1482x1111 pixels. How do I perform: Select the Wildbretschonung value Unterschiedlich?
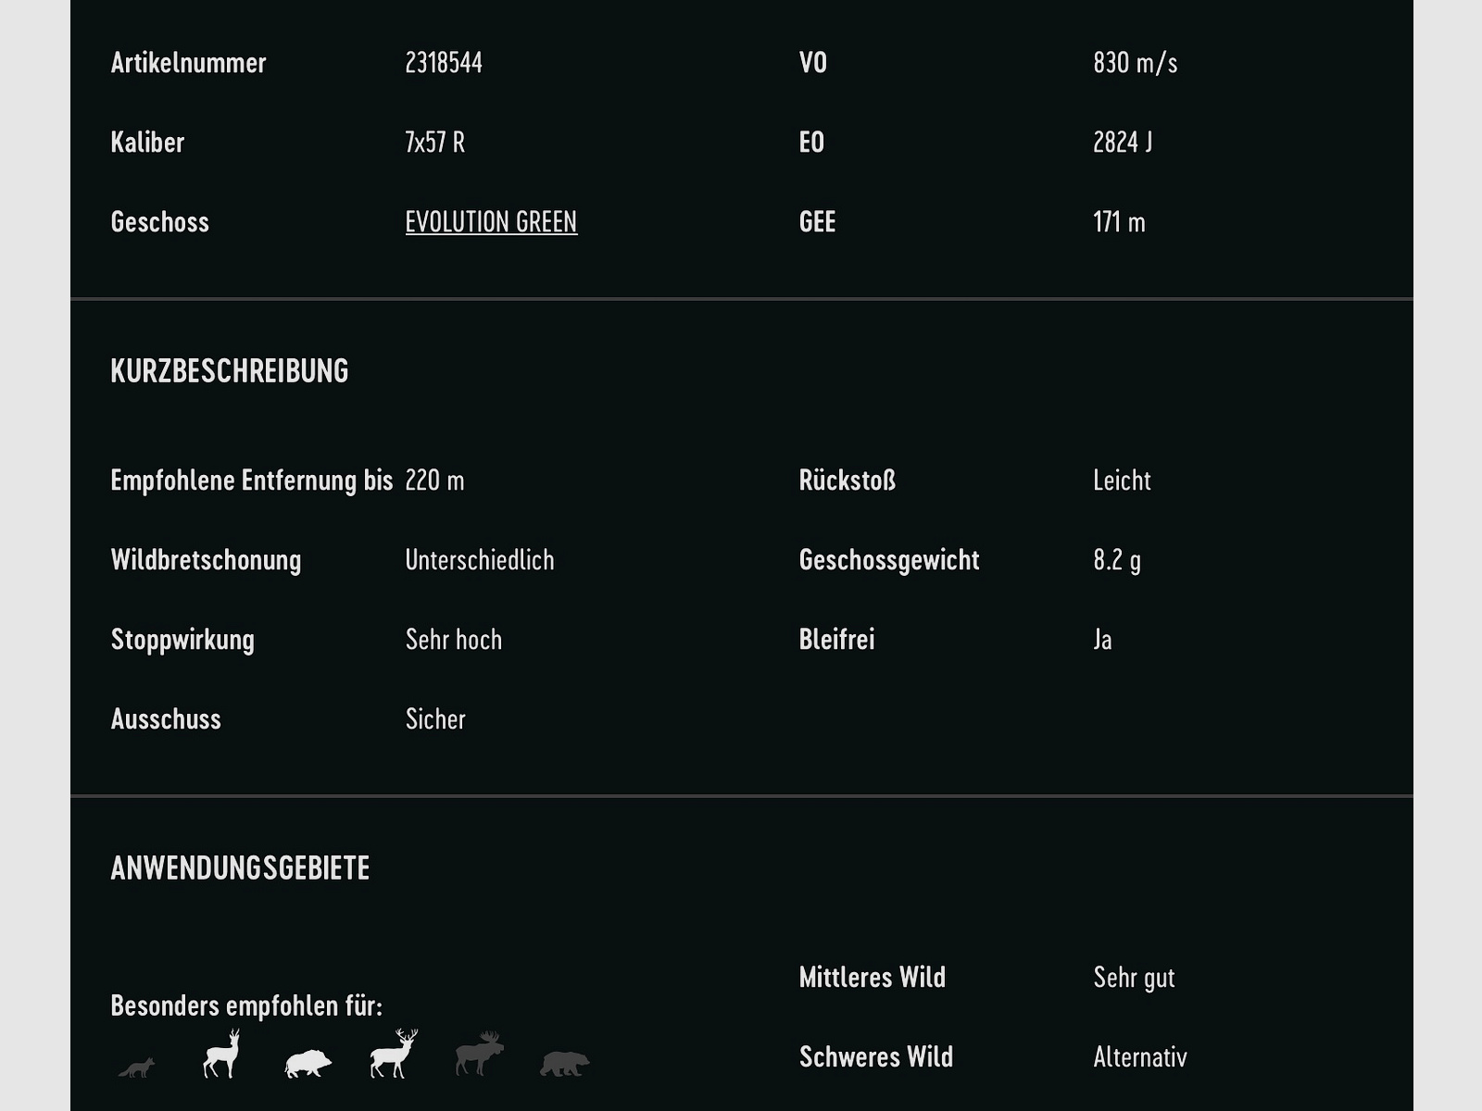(480, 560)
